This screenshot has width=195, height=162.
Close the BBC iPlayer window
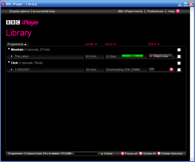pos(191,4)
